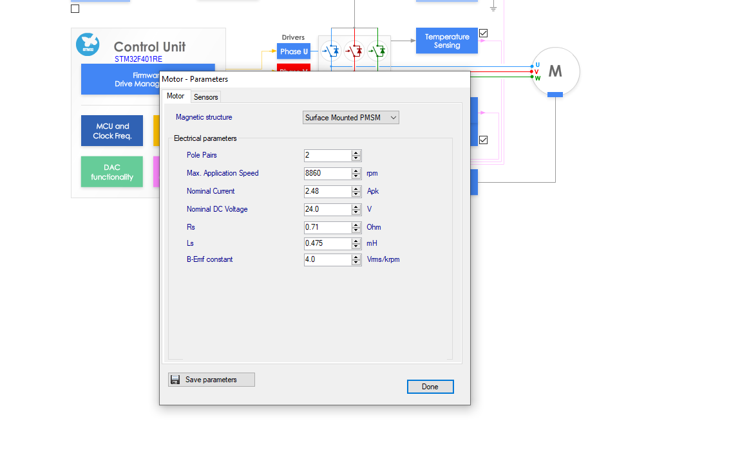
Task: Select the green phase W transistor icon
Action: pos(377,50)
